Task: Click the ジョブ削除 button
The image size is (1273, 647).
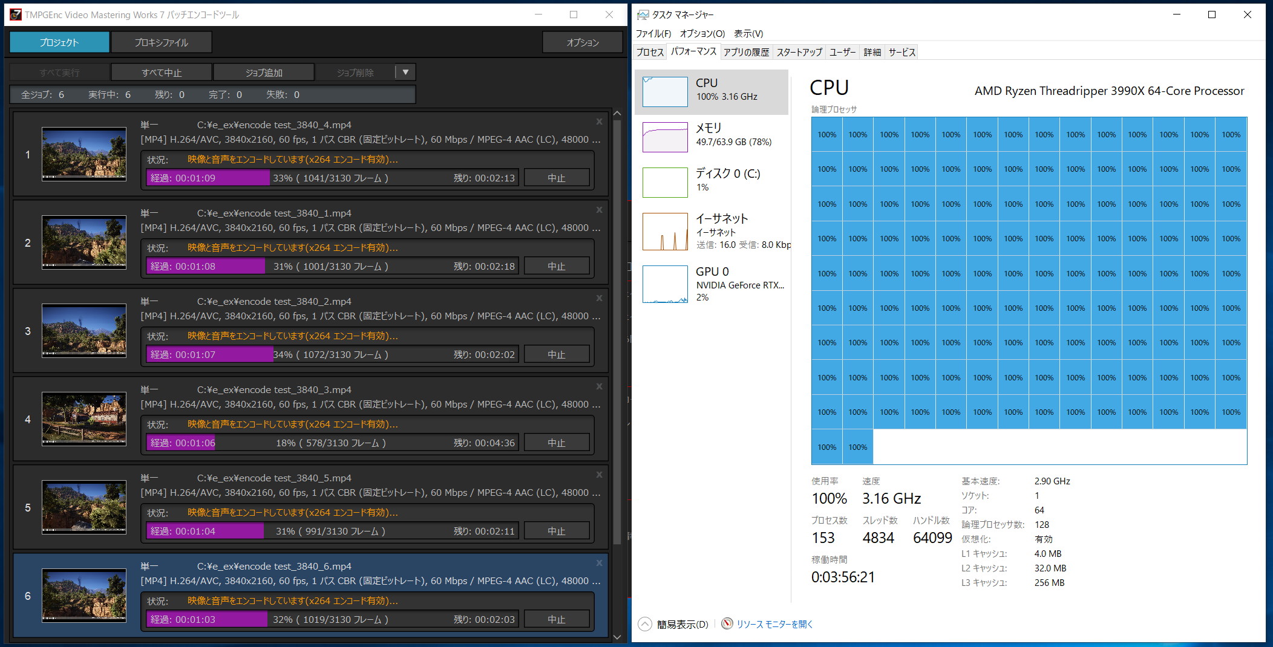Action: point(355,73)
